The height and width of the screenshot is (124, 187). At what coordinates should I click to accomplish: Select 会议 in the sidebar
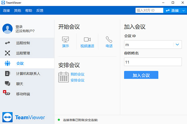tap(27, 63)
